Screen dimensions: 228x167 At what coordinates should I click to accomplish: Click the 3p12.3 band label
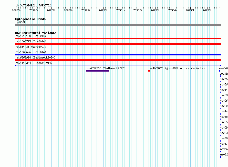pos(20,22)
